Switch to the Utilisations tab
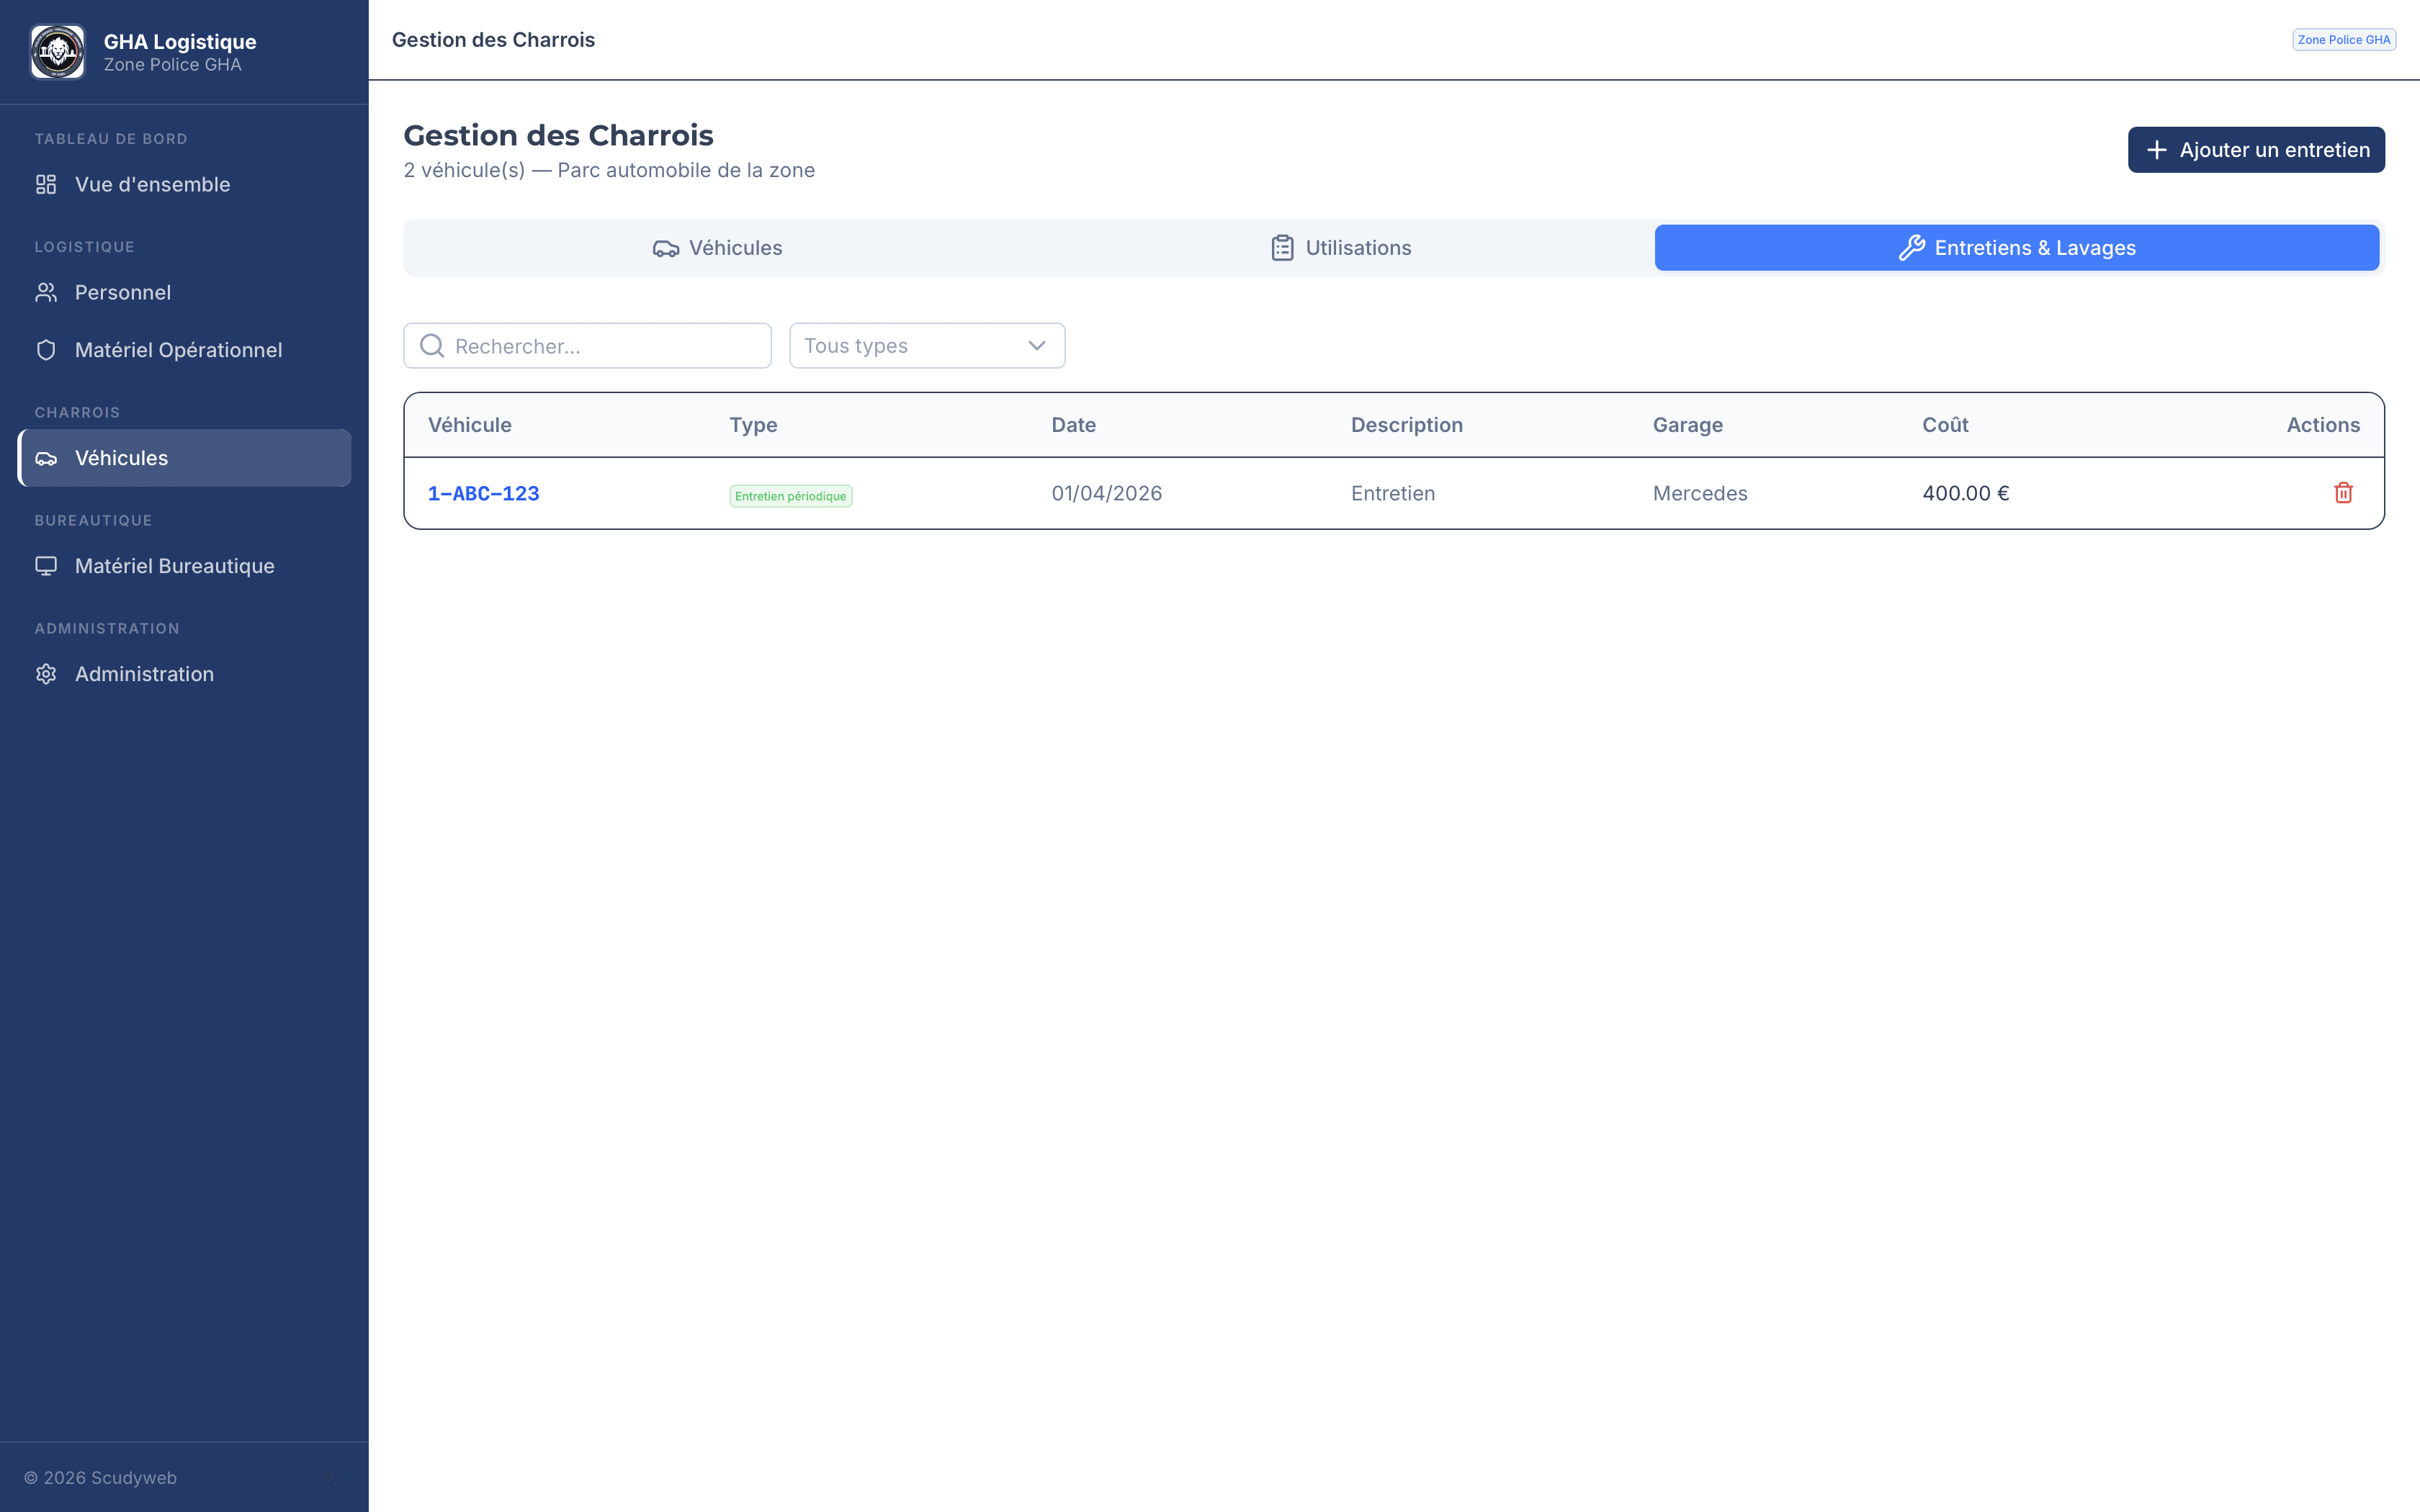This screenshot has height=1512, width=2420. (x=1340, y=248)
